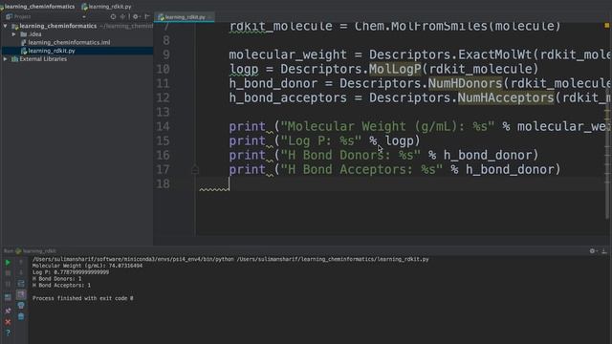Close the Run tab with red X icon

[x=8, y=322]
